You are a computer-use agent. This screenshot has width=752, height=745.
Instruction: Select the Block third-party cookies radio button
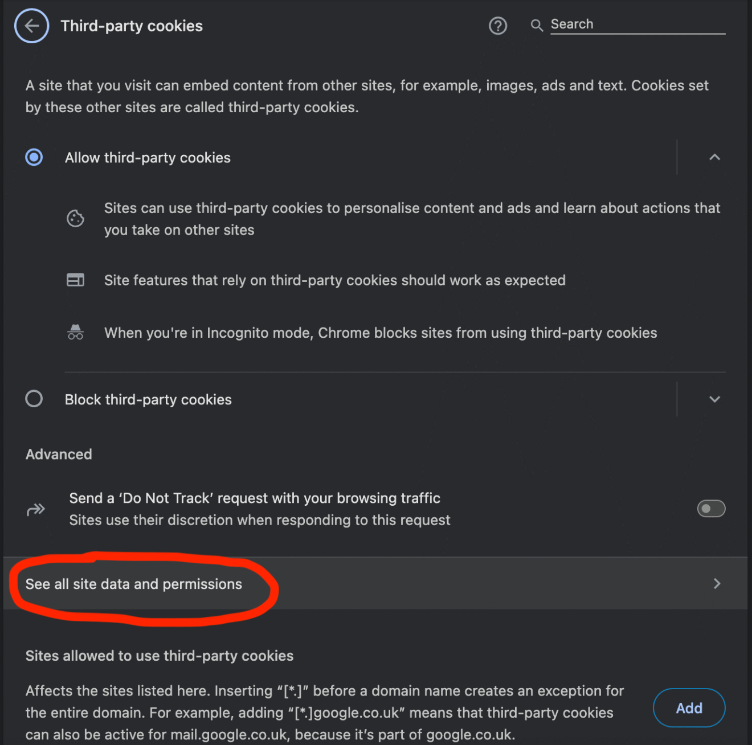coord(34,399)
